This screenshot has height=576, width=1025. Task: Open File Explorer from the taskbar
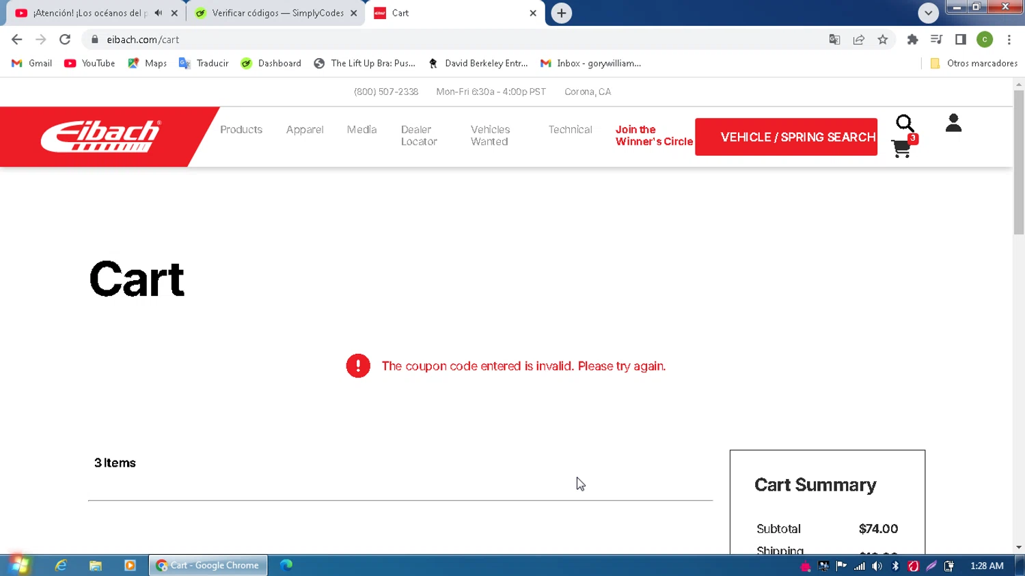click(96, 565)
